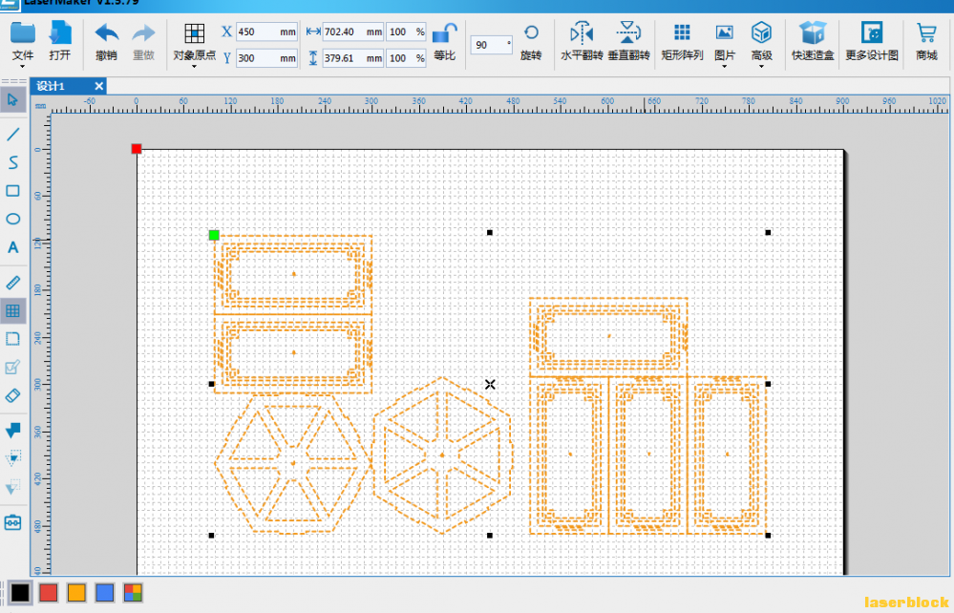Select the Ellipse tool

pos(12,219)
